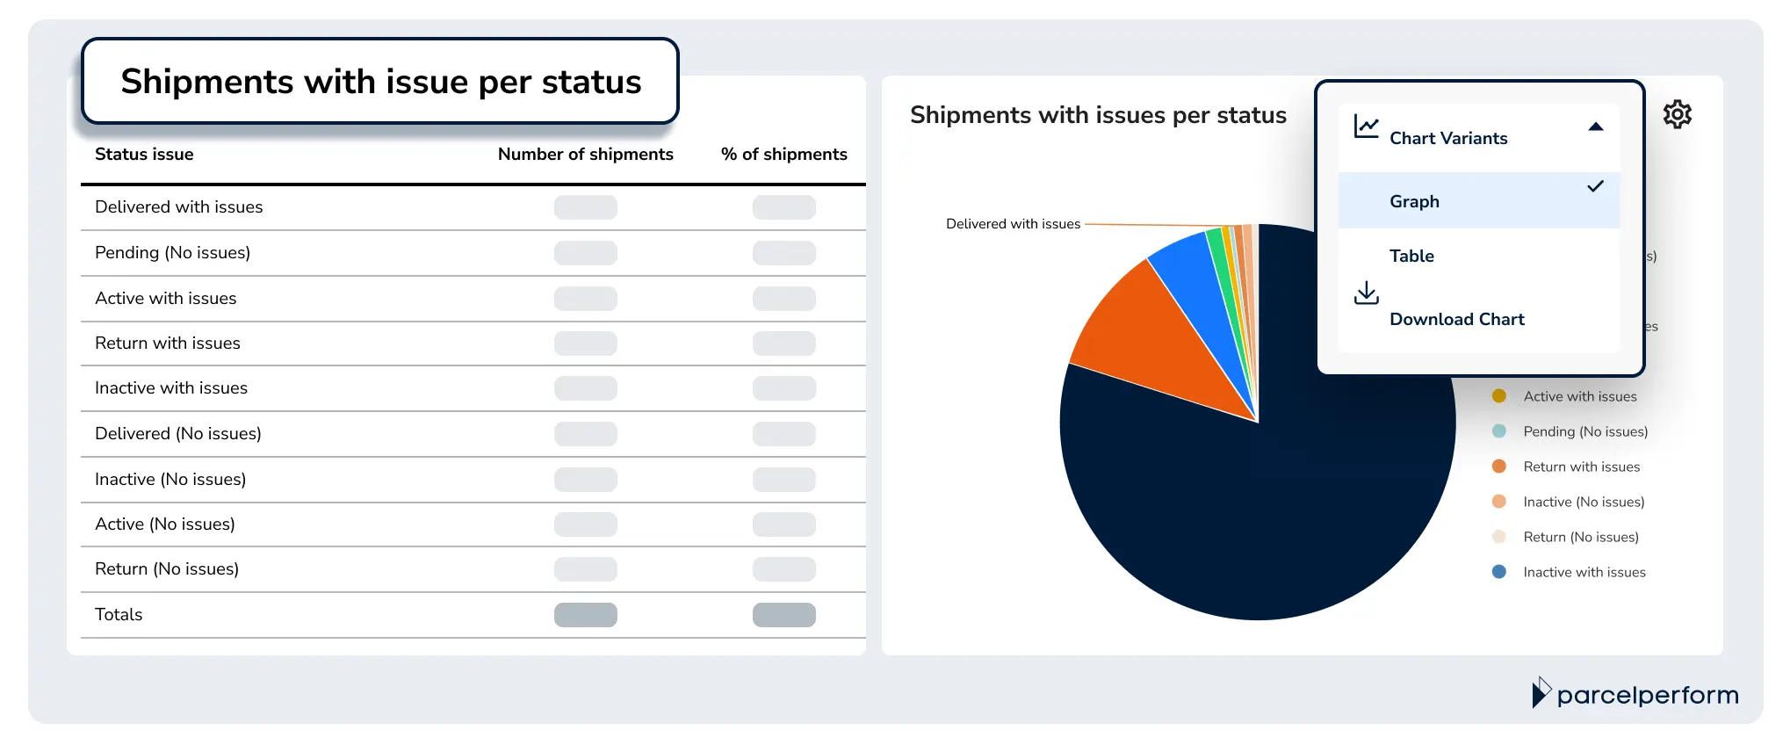
Task: Select Graph in the Chart Variants menu
Action: click(x=1414, y=200)
